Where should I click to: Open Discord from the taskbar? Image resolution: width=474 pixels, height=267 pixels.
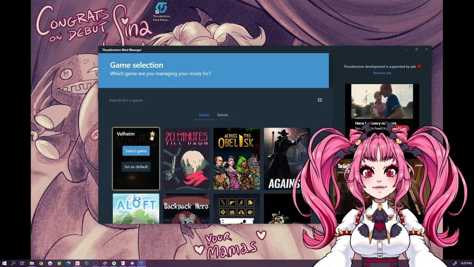coord(132,263)
